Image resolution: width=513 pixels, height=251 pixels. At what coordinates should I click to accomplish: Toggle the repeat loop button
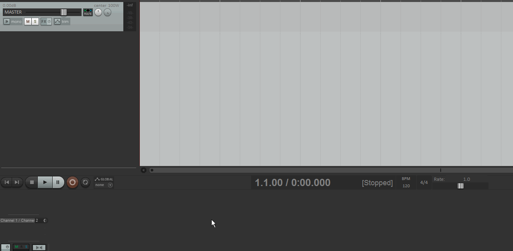(85, 182)
